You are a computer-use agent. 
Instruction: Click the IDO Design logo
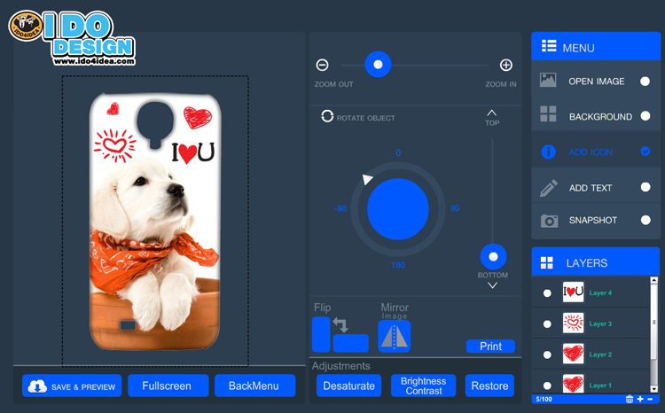click(x=72, y=38)
